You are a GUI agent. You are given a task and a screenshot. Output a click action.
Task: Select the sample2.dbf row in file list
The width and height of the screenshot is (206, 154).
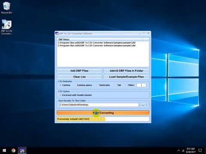[97, 46]
